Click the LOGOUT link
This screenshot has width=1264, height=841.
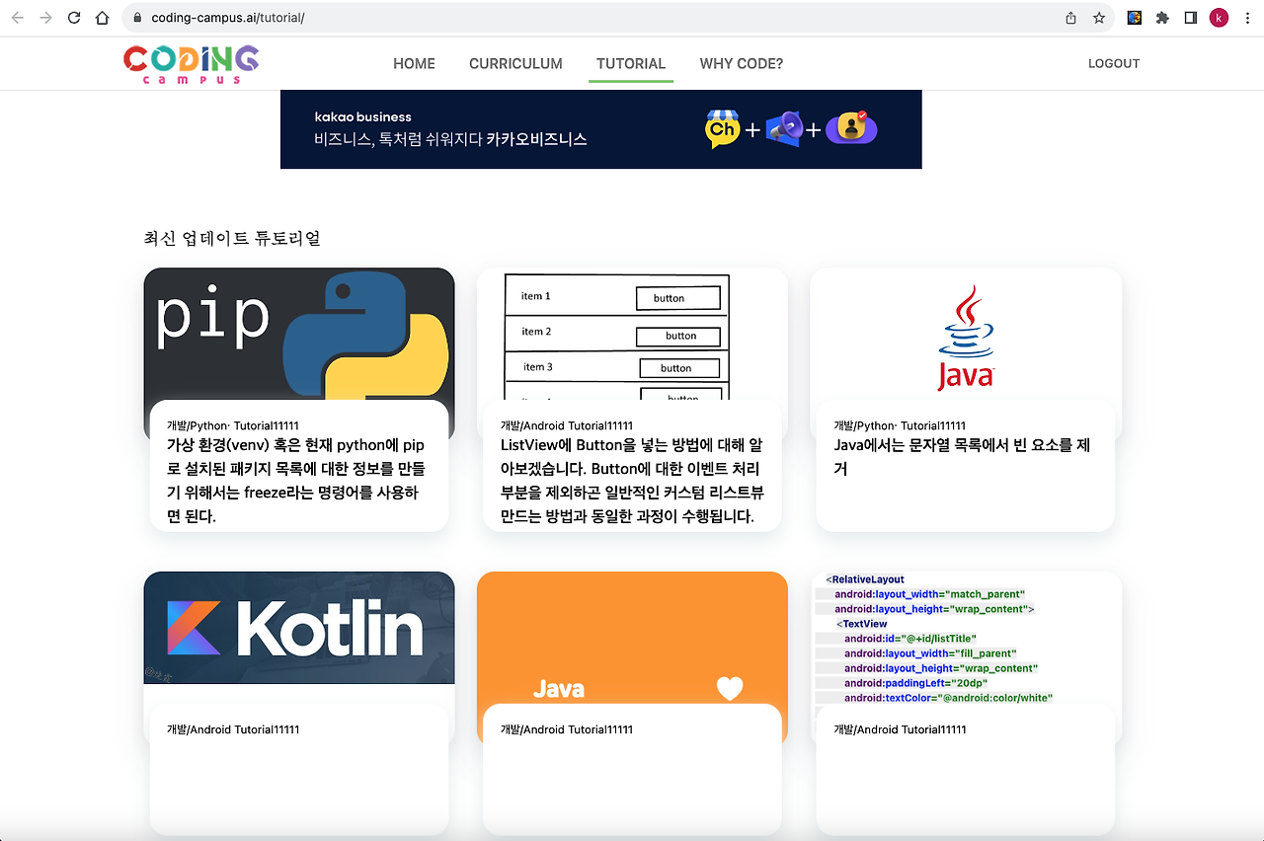click(1114, 63)
